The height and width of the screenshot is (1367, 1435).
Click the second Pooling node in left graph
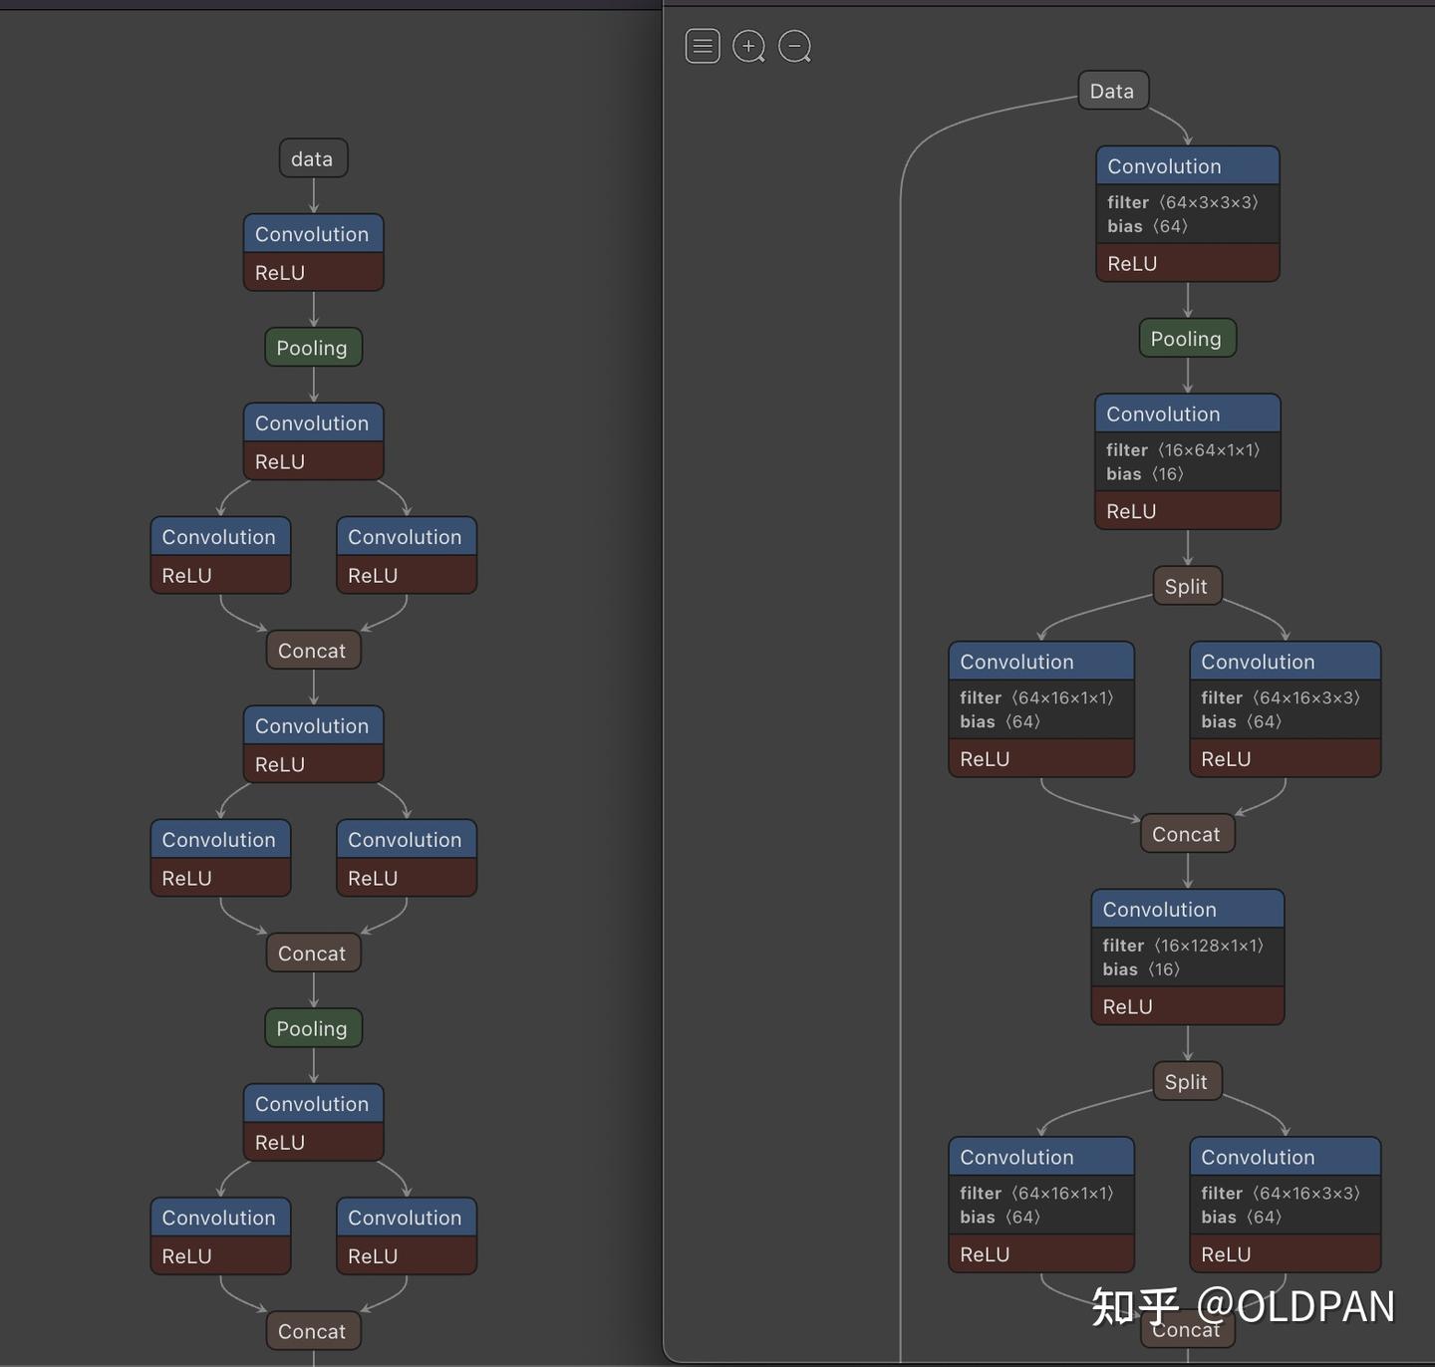(x=313, y=1028)
